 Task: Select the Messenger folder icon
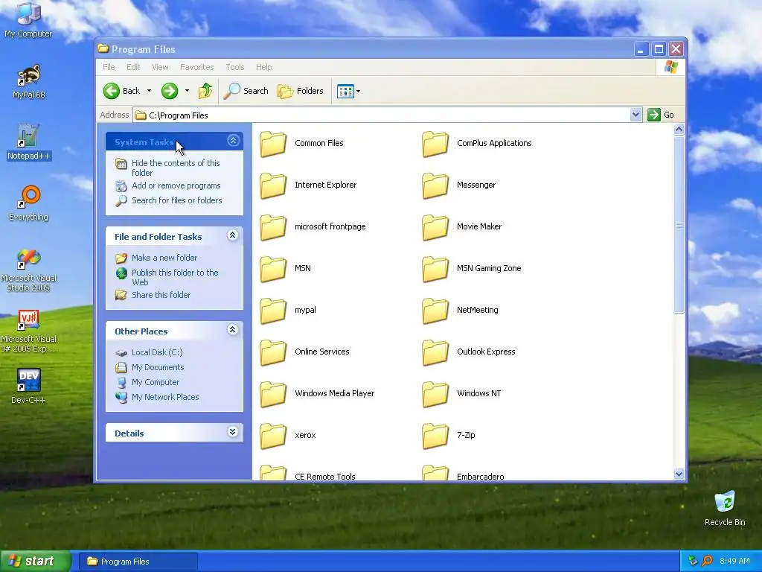pyautogui.click(x=435, y=185)
